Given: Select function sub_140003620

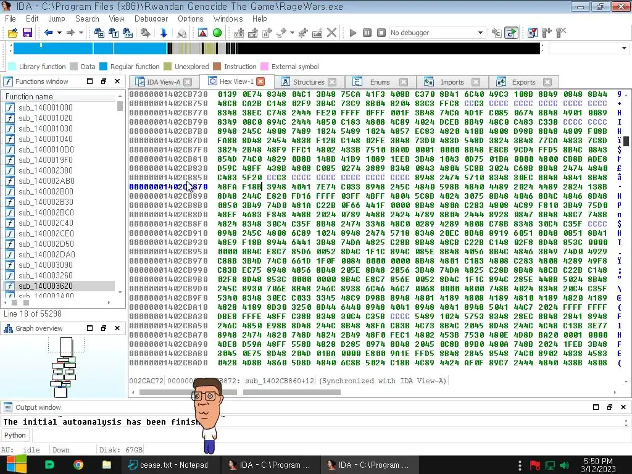Looking at the screenshot, I should coord(46,286).
